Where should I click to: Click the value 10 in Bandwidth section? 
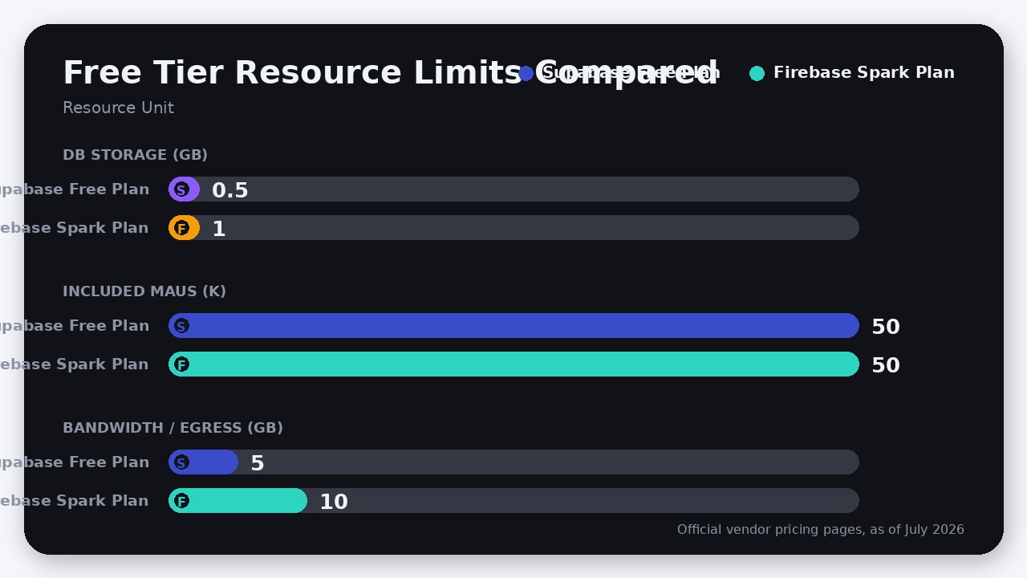click(x=334, y=502)
